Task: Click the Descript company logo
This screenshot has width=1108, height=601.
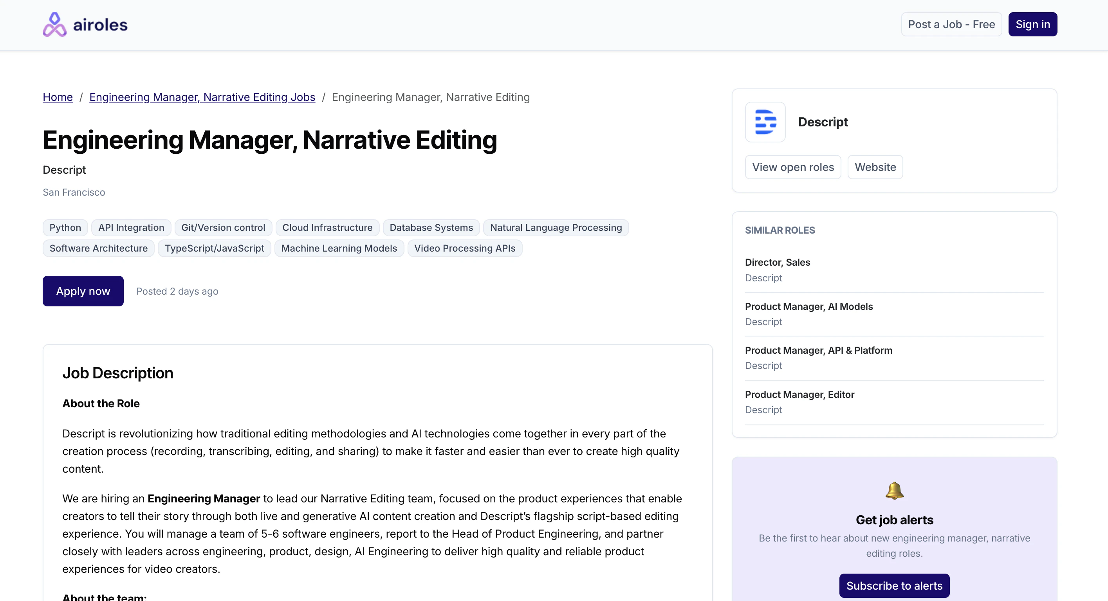Action: pos(765,122)
